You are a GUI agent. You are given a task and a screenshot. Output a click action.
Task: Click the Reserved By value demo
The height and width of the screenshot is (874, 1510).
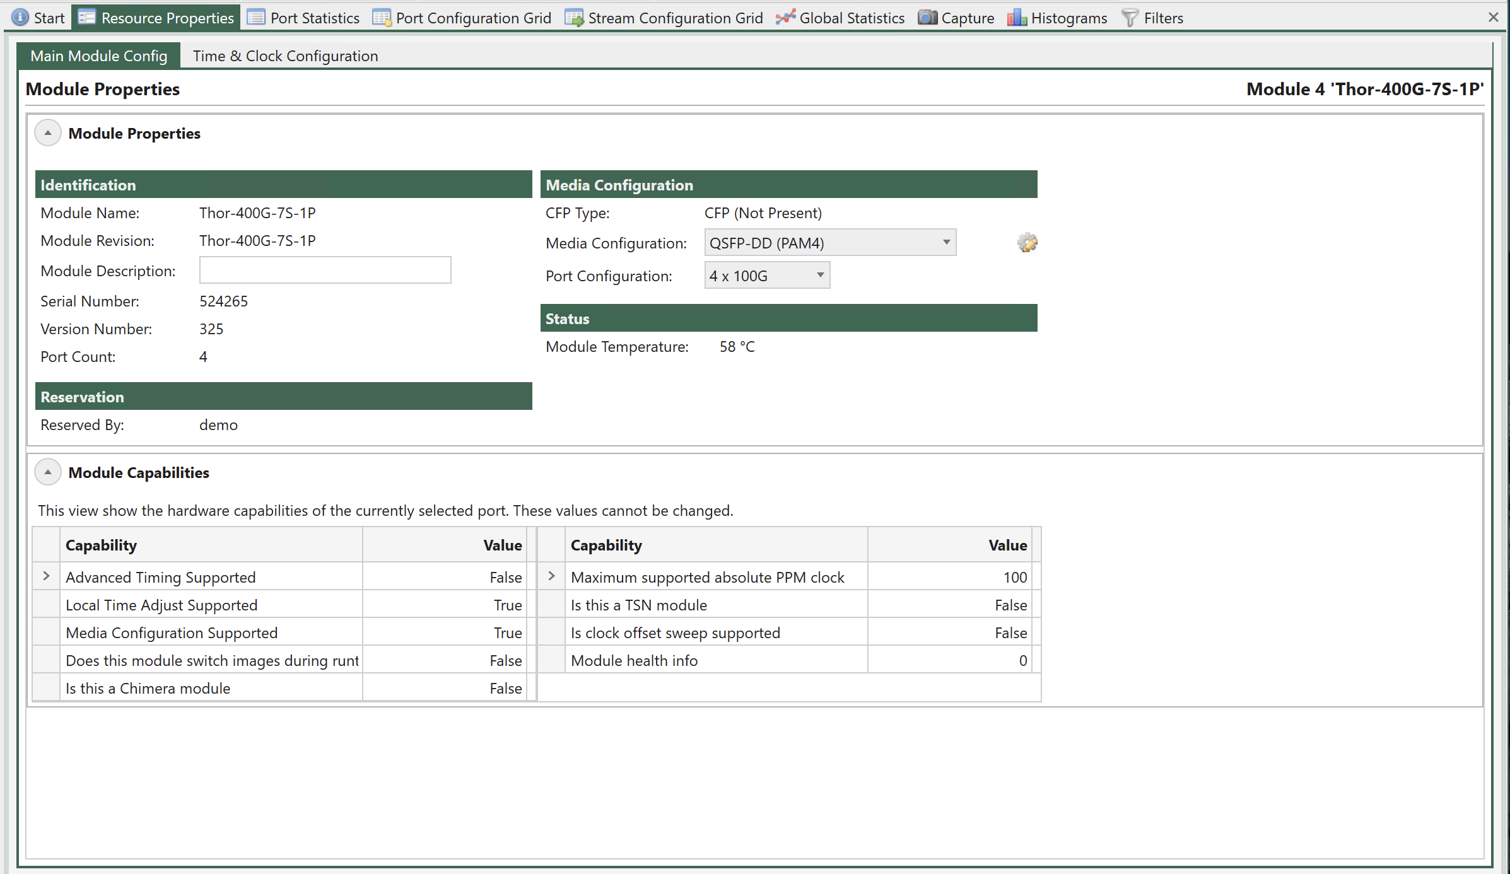coord(218,425)
